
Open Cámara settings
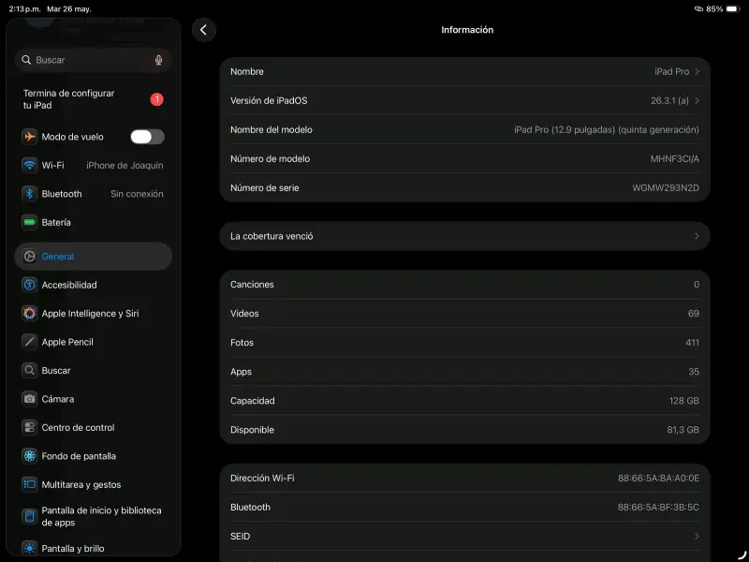[x=94, y=399]
